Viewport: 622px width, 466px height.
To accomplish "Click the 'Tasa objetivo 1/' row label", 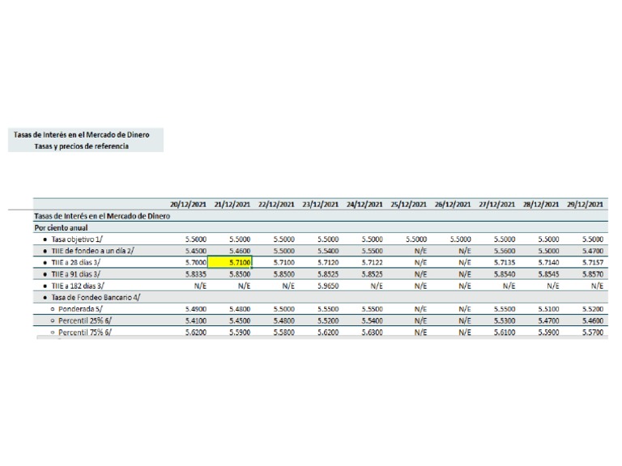I will point(77,239).
